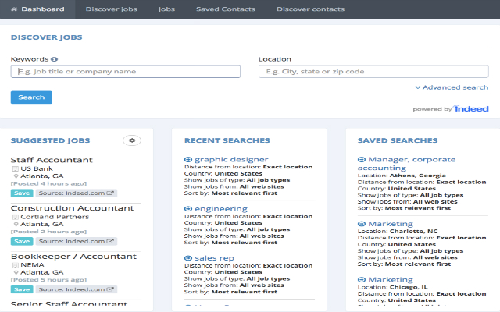Click arrow icon next to sales rep search
The height and width of the screenshot is (312, 500).
pyautogui.click(x=188, y=258)
